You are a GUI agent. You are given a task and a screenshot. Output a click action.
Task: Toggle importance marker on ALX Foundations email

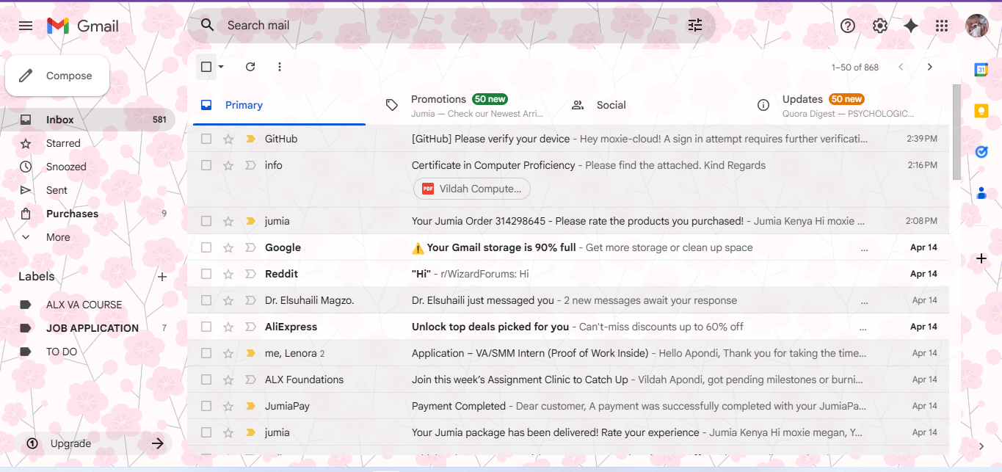[250, 380]
